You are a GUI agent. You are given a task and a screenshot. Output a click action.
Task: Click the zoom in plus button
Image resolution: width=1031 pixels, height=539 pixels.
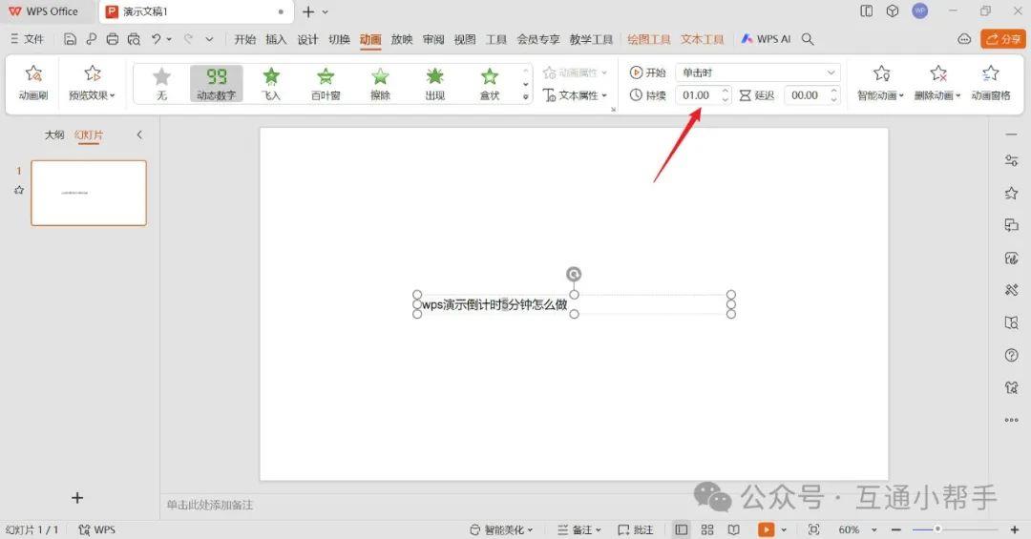[1015, 529]
